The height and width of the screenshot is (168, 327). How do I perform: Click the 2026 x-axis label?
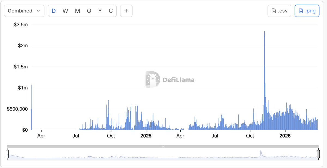pyautogui.click(x=285, y=136)
